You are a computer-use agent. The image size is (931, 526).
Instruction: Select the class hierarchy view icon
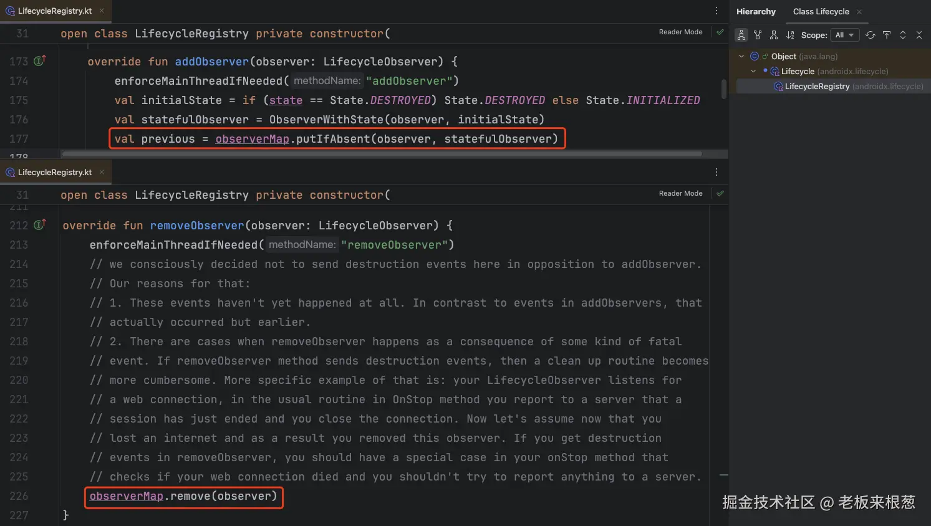[741, 35]
